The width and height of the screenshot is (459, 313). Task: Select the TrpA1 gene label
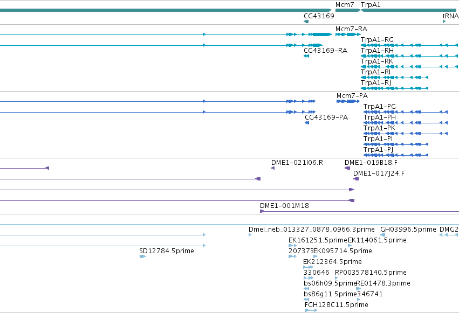tap(371, 5)
